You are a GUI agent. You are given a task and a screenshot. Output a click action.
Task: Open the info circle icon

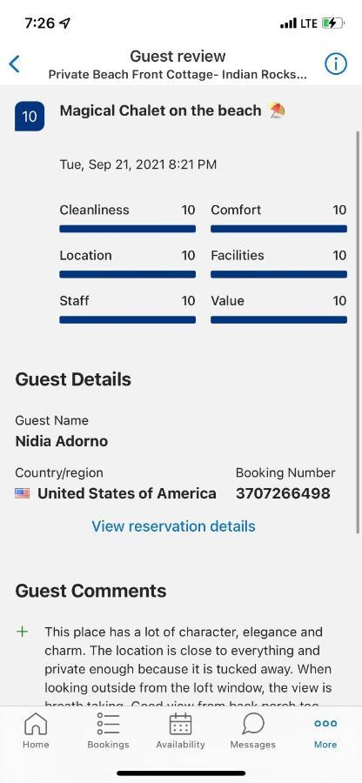point(336,64)
